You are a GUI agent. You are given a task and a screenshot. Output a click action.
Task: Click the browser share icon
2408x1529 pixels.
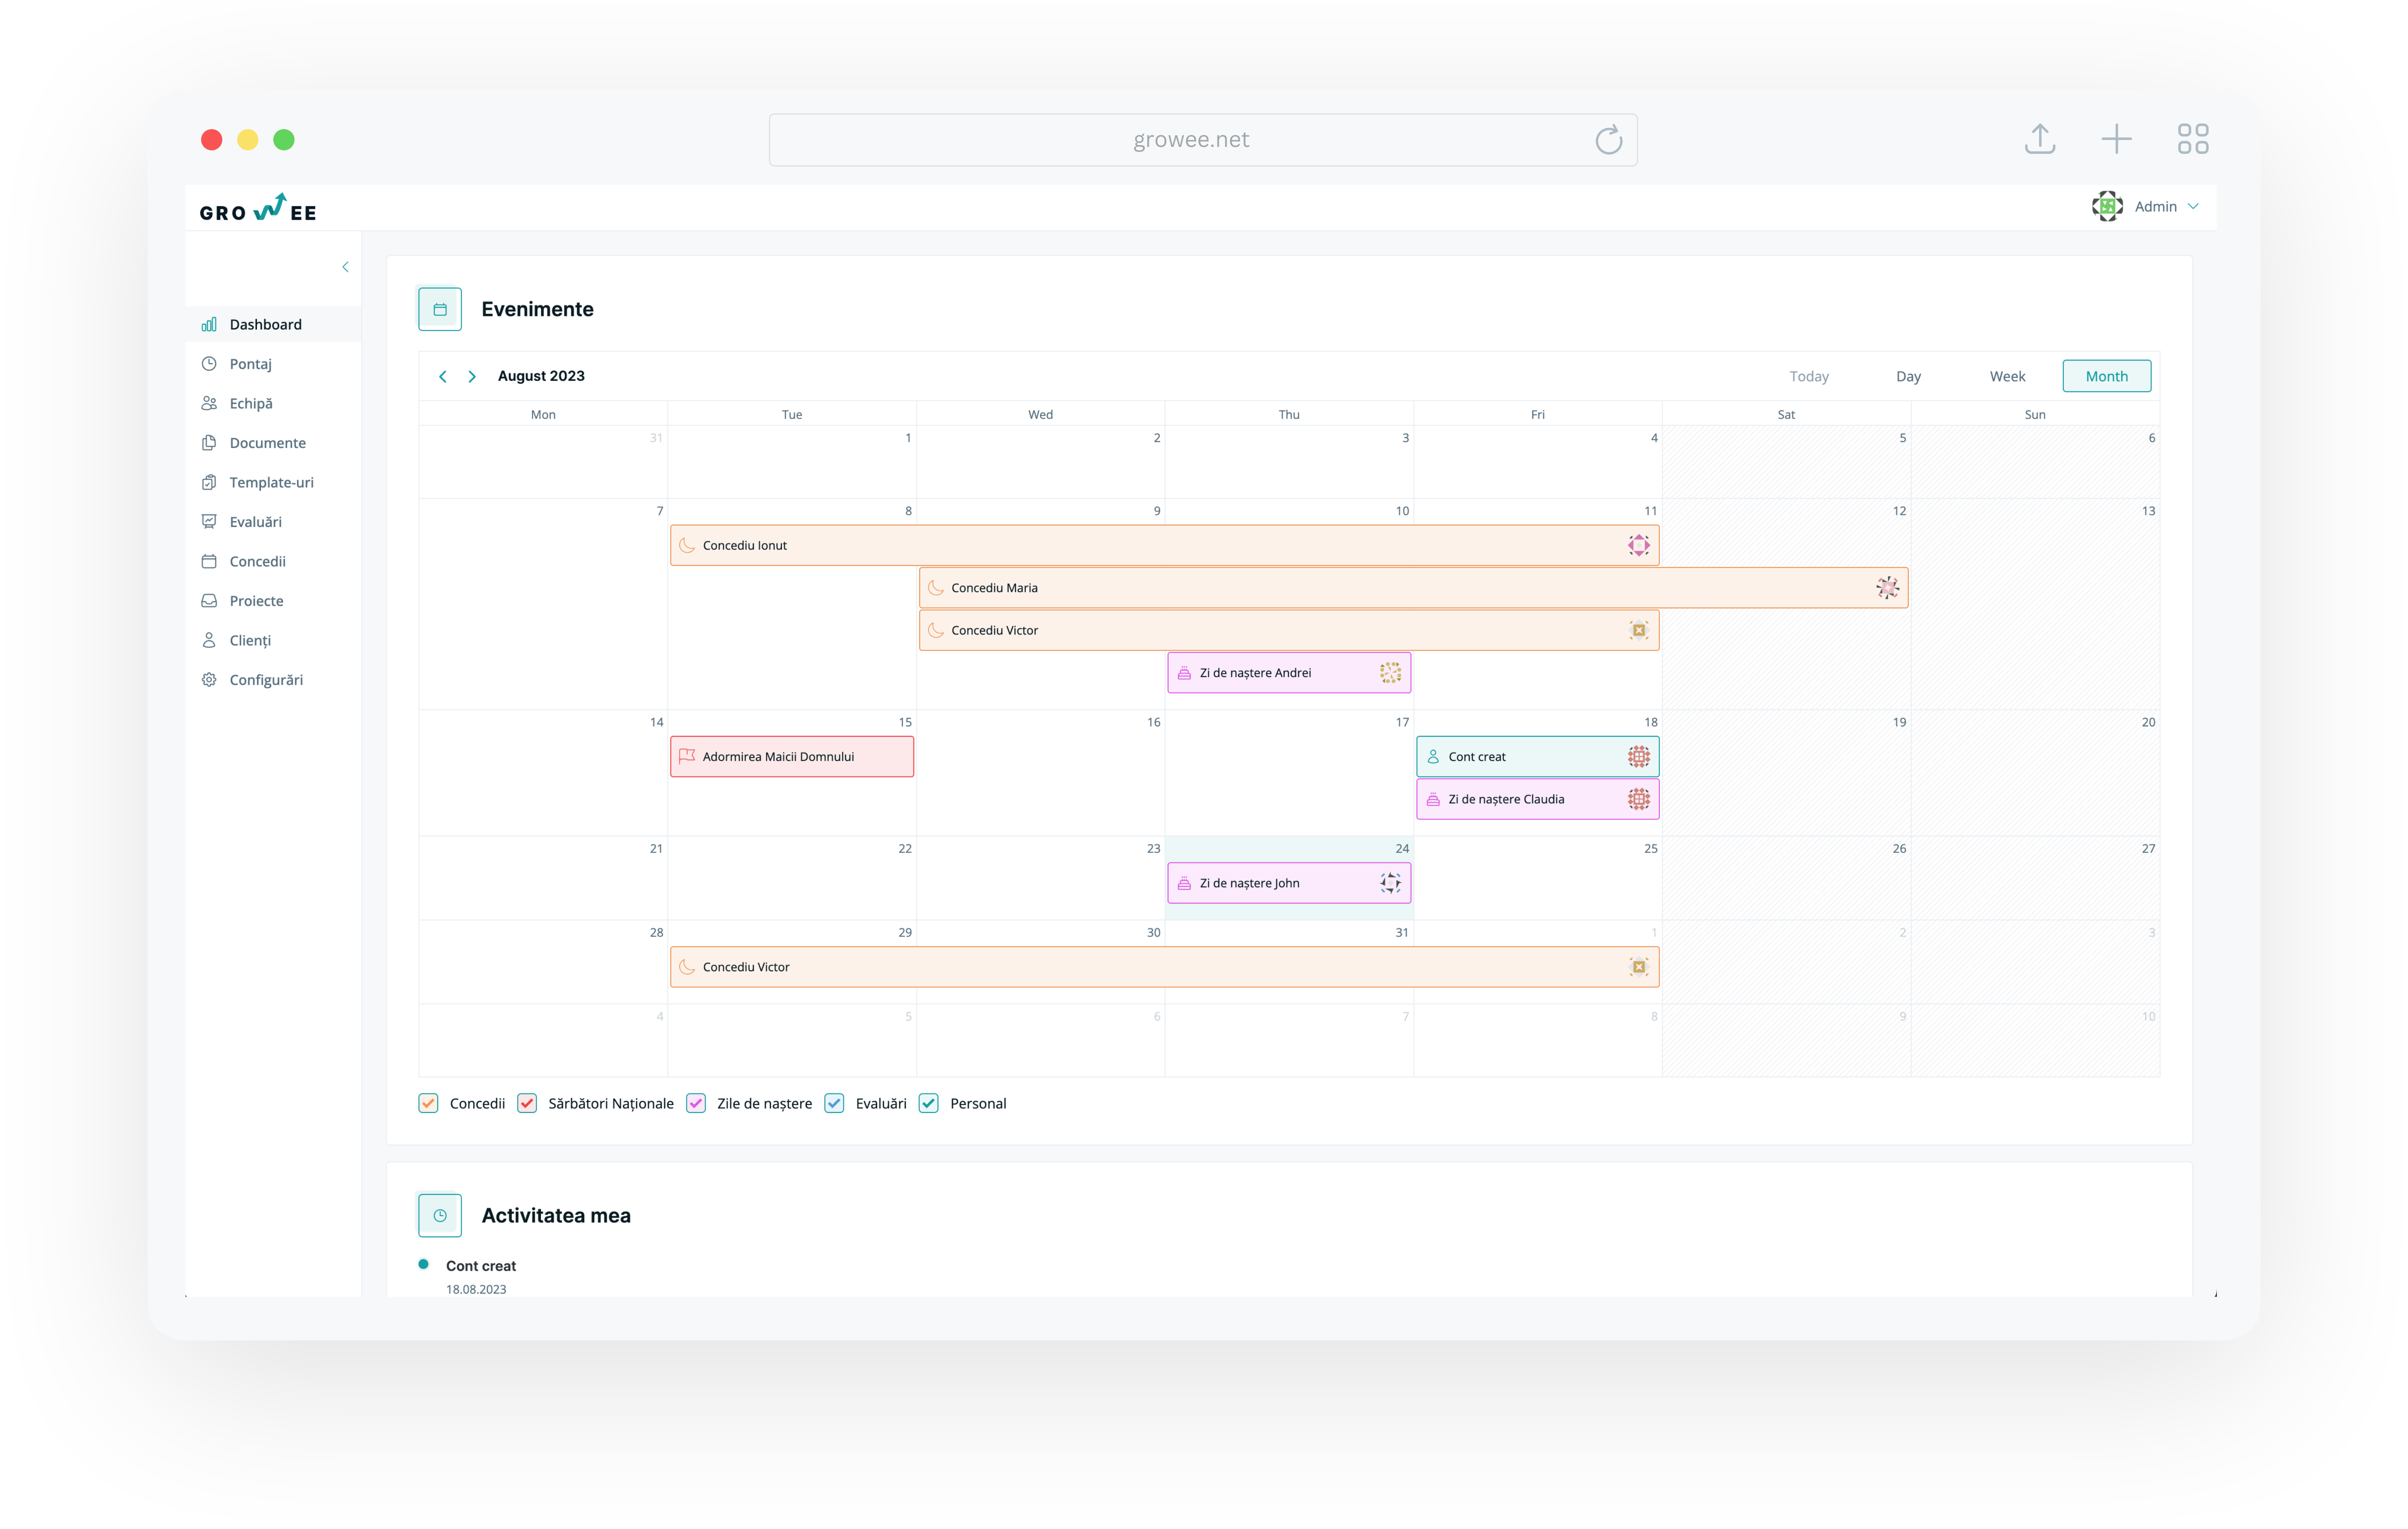(2040, 139)
